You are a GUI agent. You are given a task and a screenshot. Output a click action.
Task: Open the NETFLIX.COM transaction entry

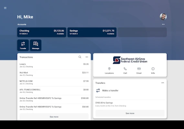point(54,82)
